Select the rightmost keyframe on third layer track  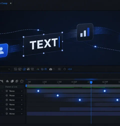tap(117, 100)
